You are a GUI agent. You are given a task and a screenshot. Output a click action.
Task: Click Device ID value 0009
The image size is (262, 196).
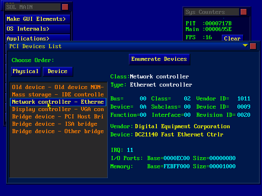click(x=244, y=107)
